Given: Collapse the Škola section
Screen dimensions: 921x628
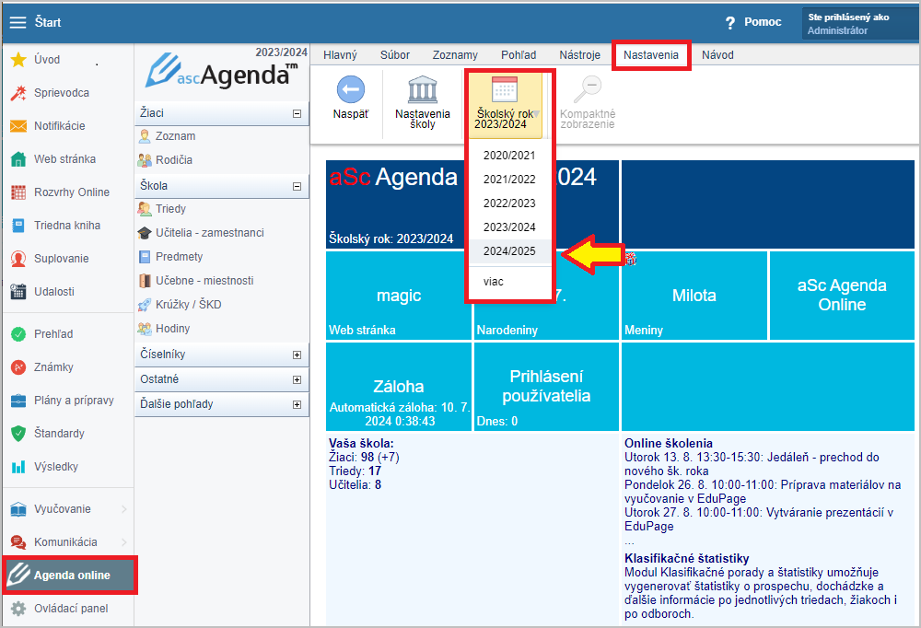Looking at the screenshot, I should (x=297, y=186).
